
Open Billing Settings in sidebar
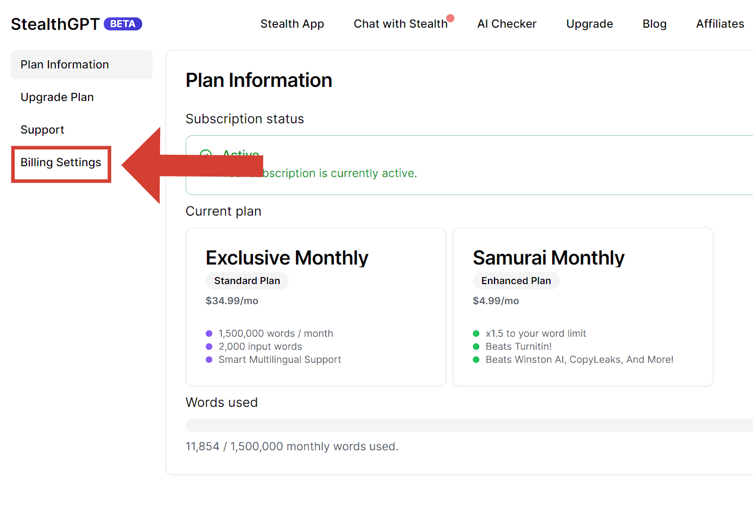pyautogui.click(x=61, y=163)
